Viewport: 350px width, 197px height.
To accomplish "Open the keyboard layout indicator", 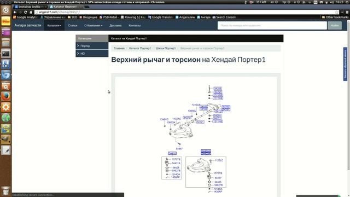I will (x=316, y=2).
